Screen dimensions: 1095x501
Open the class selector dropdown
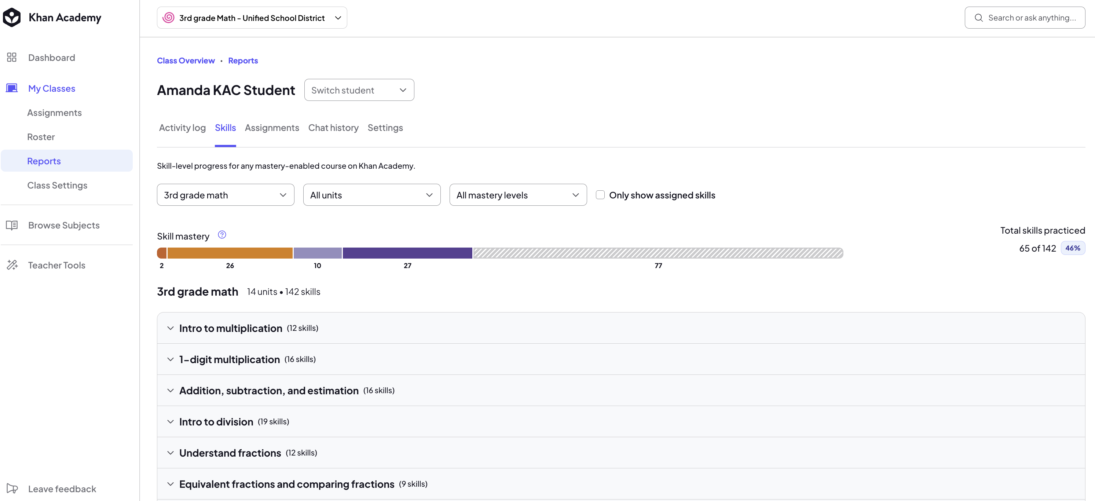(252, 18)
